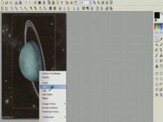
Task: Apply the old photo sepia effect
Action: click(55, 8)
